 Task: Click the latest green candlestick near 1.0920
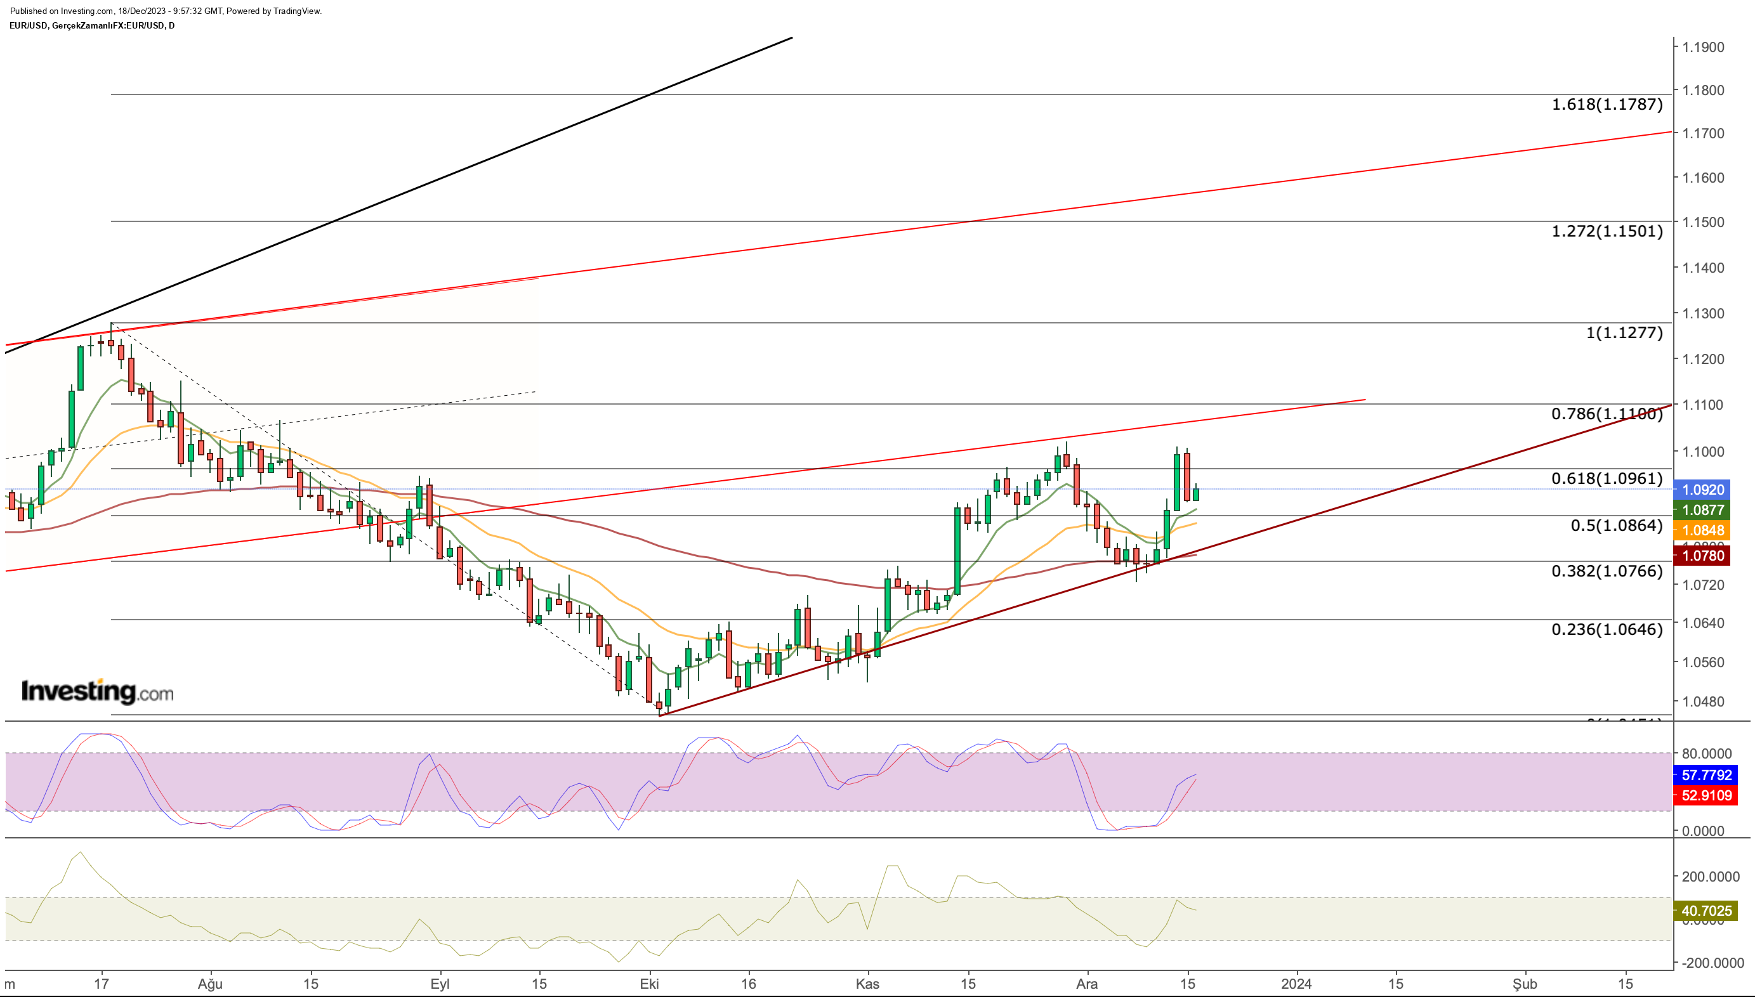pos(1196,493)
